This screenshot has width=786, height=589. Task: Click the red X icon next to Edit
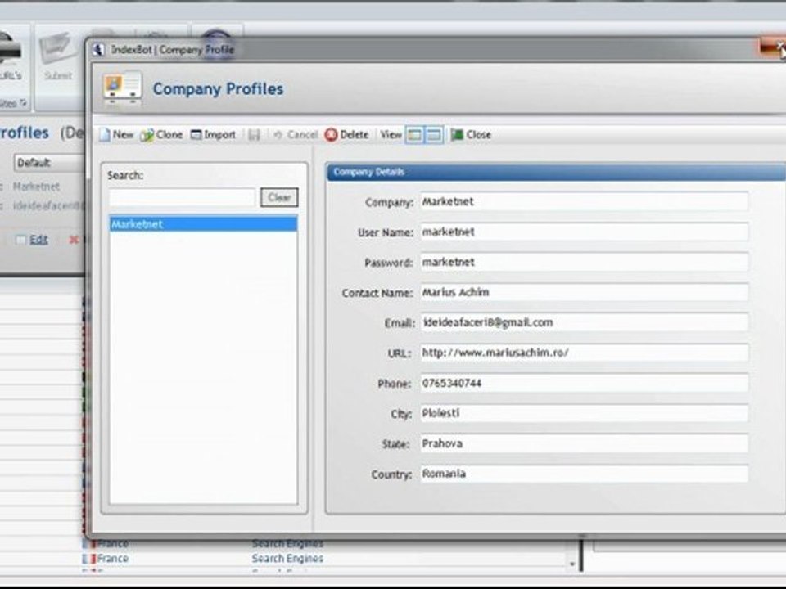[74, 240]
